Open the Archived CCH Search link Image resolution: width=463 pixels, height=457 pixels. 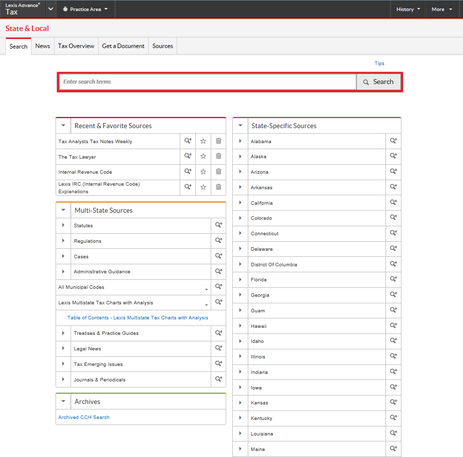click(84, 417)
